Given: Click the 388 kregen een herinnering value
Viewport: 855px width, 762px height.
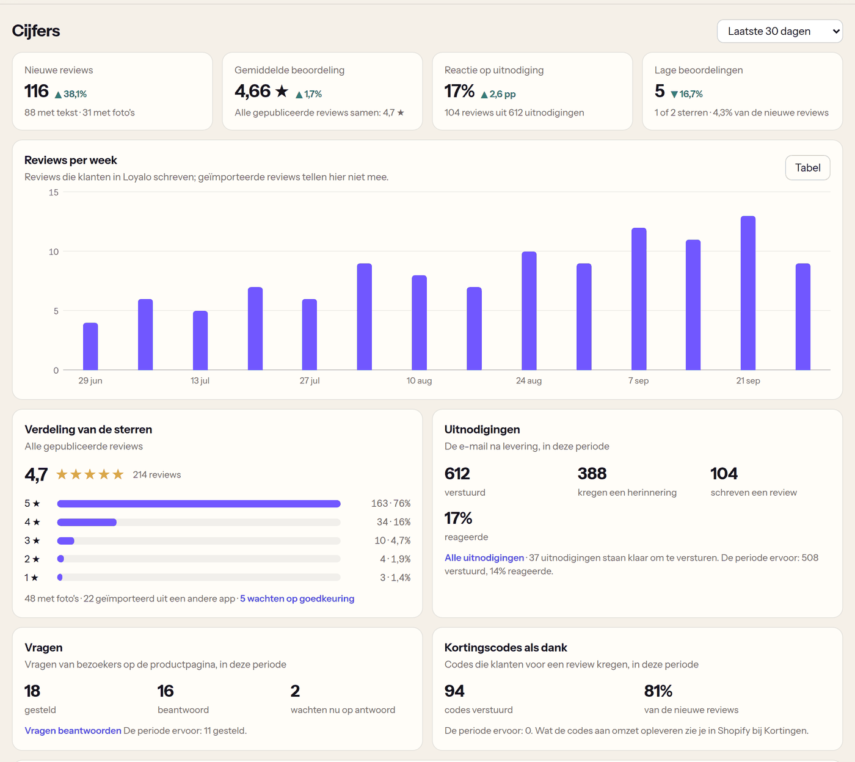Looking at the screenshot, I should [592, 474].
